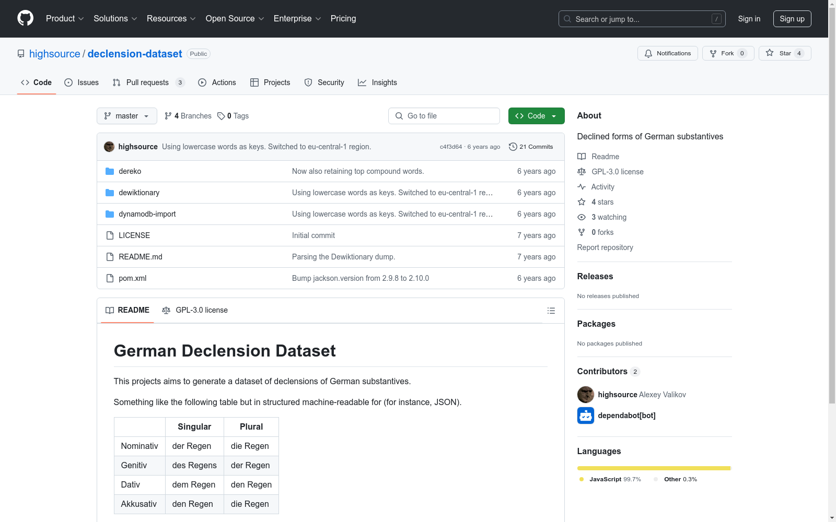Switch to GPL-3.0 license tab in README panel

coord(195,310)
